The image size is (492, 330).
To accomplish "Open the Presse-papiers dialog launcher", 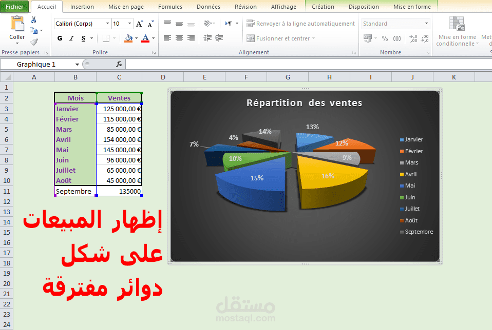I will [46, 53].
